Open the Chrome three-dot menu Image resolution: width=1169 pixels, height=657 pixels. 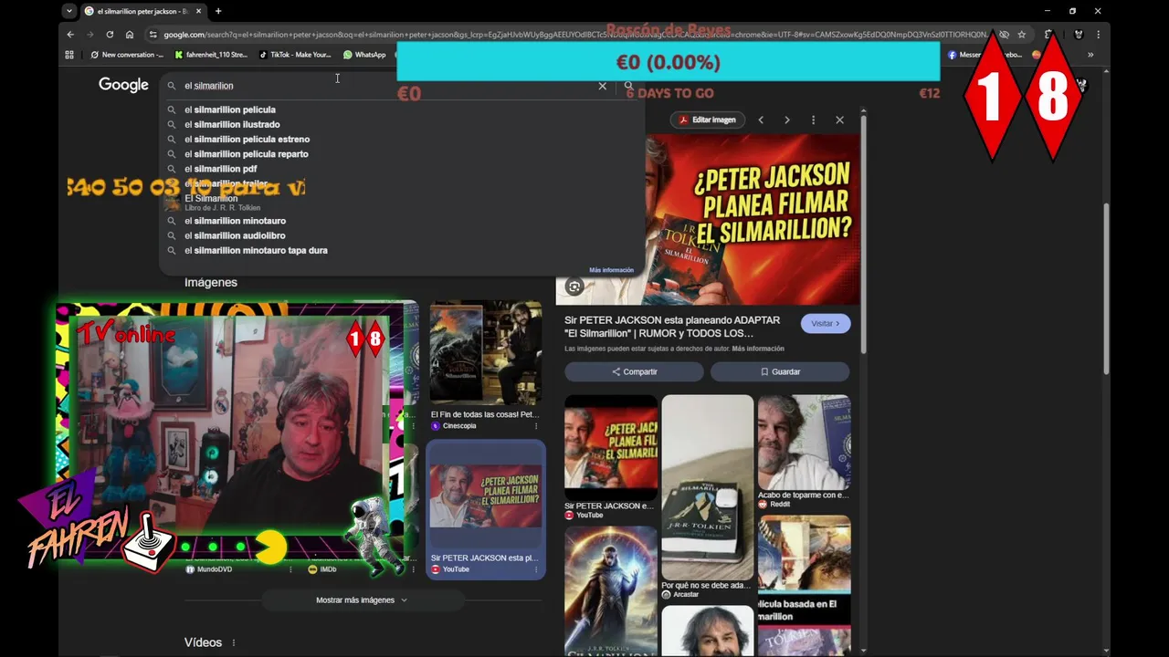1098,35
